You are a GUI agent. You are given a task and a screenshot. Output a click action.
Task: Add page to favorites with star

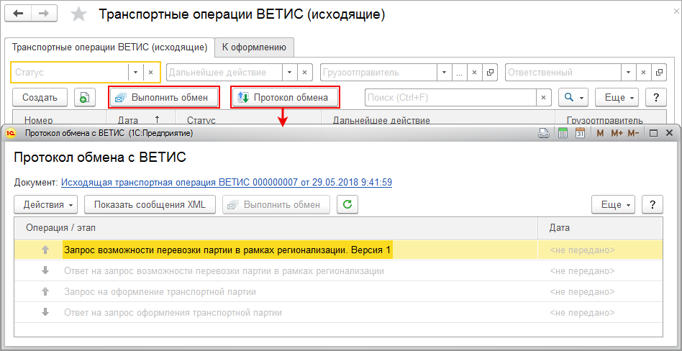coord(78,14)
